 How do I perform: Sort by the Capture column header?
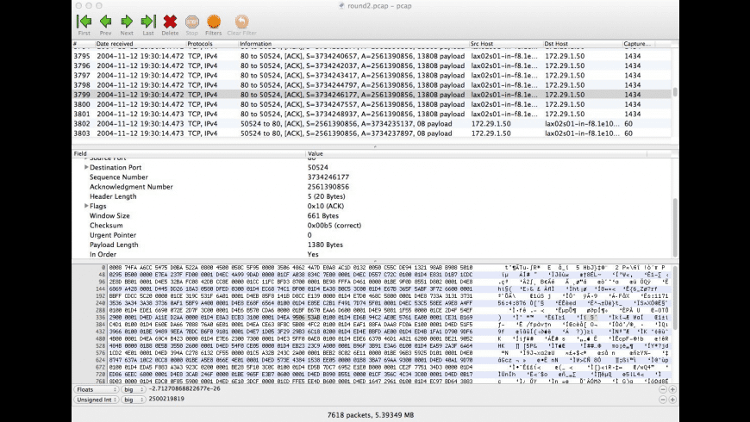(638, 43)
